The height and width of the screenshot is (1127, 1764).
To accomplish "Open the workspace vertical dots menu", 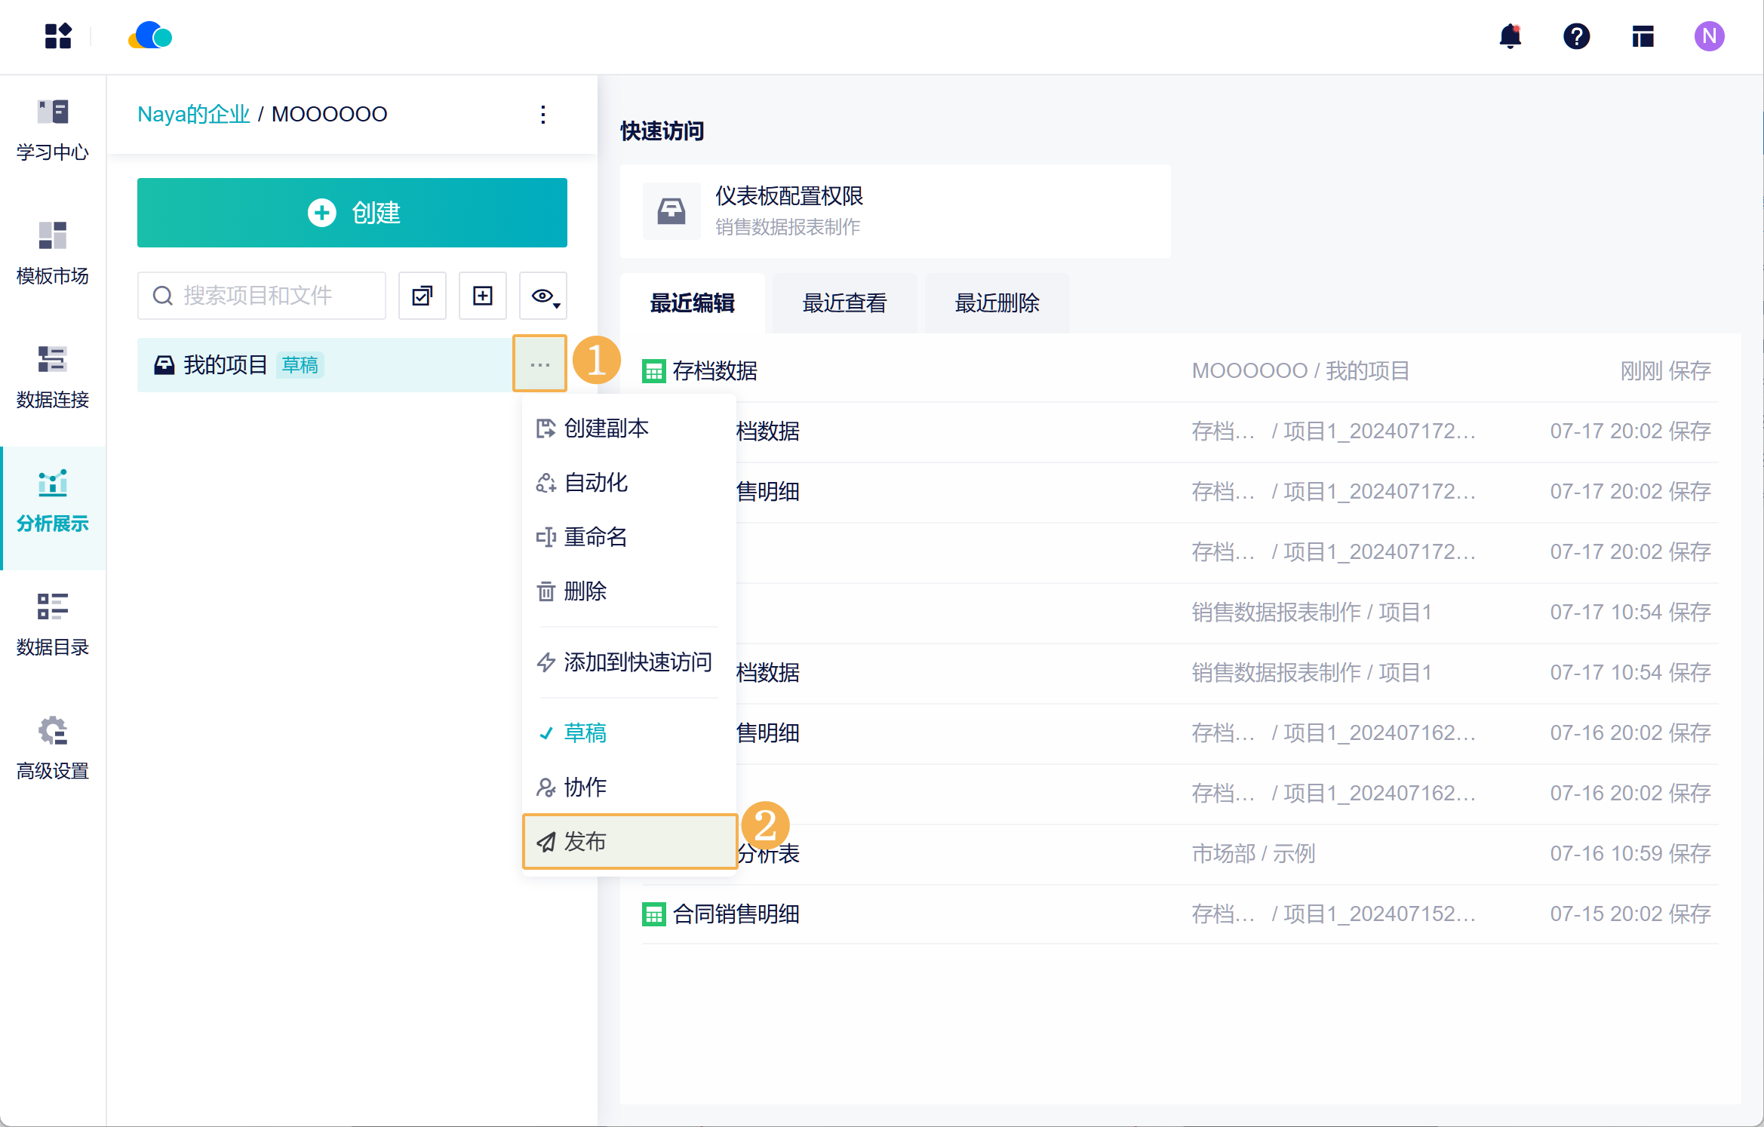I will click(543, 115).
